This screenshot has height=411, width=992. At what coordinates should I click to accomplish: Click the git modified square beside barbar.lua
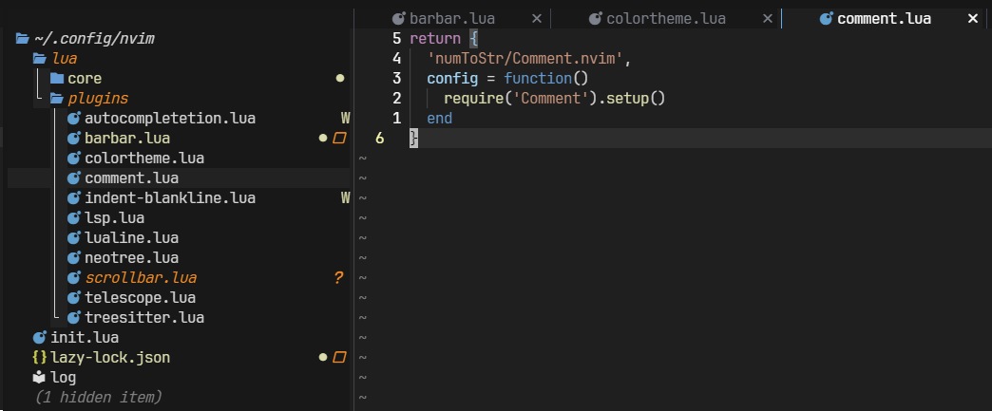tap(339, 139)
